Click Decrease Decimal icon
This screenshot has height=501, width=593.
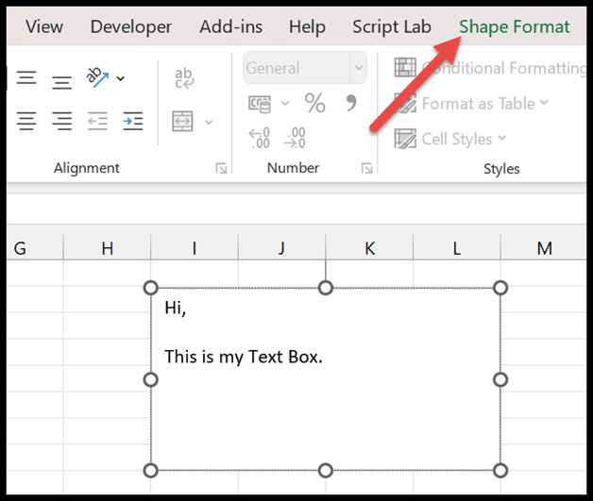click(295, 138)
